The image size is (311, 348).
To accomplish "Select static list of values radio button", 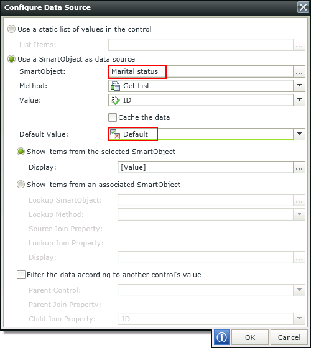I will (11, 29).
